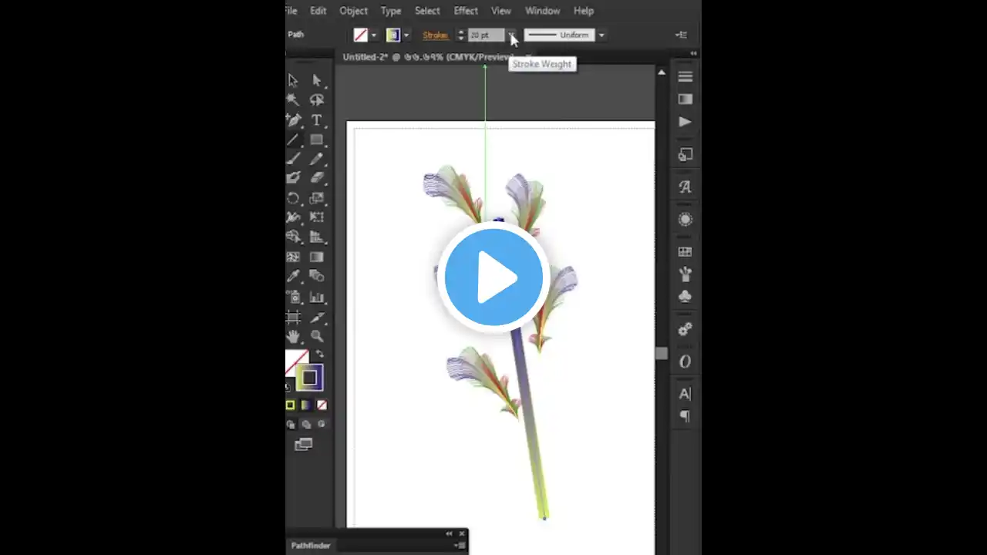Screen dimensions: 987x555
Task: Activate the Column Graph tool
Action: (316, 297)
